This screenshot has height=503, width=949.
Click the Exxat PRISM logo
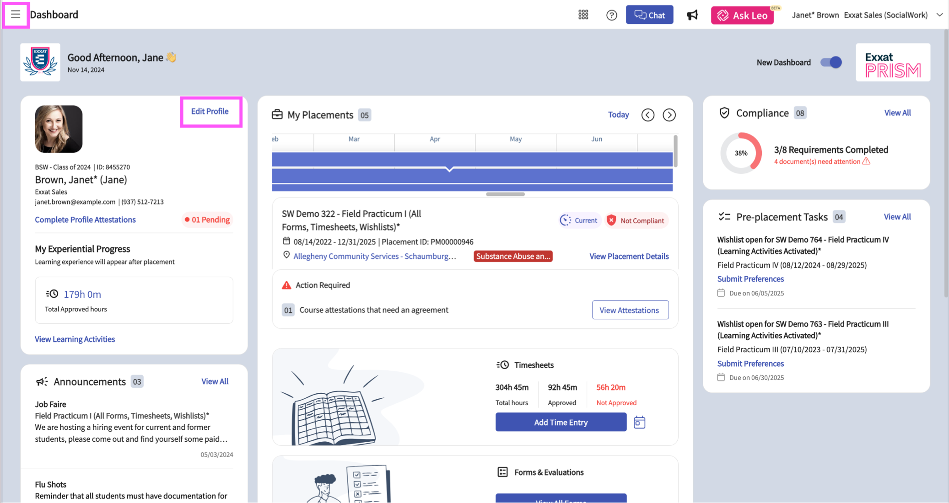(892, 63)
